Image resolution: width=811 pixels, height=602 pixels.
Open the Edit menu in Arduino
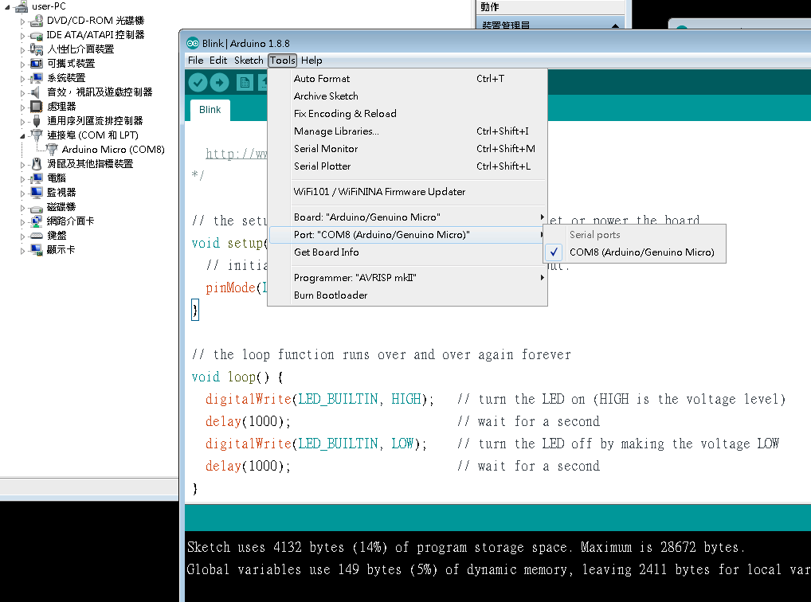click(218, 61)
